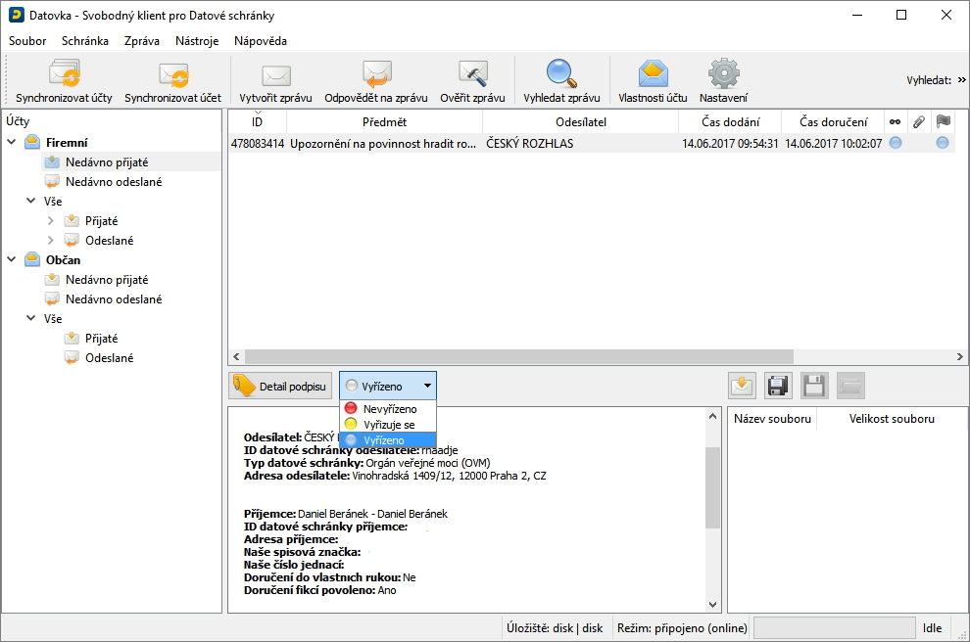Screen dimensions: 970x642
Task: Collapse the Občan account tree
Action: pyautogui.click(x=11, y=259)
